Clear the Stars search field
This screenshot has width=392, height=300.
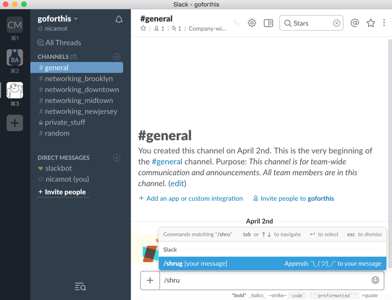coord(337,23)
